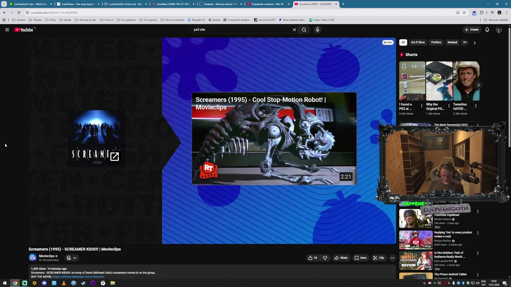Viewport: 511px width, 287px height.
Task: Select the All filter chip
Action: click(x=403, y=42)
